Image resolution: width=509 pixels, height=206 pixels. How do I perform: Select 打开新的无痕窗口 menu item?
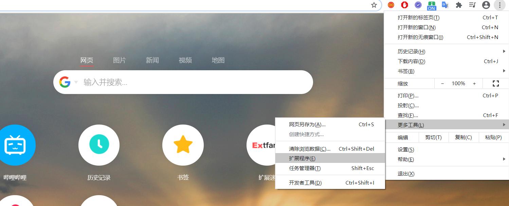click(447, 37)
